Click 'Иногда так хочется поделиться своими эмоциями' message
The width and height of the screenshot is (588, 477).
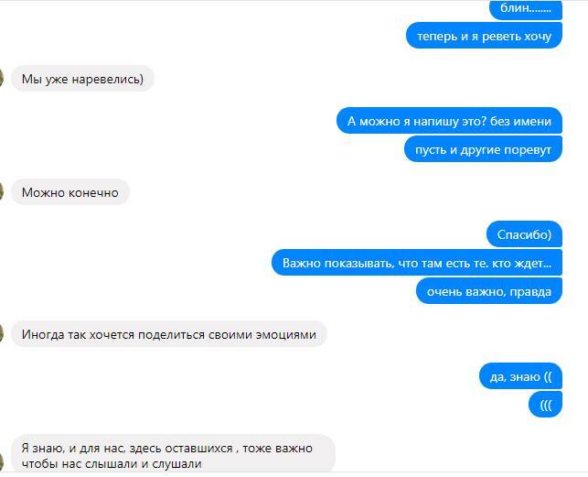click(x=169, y=334)
